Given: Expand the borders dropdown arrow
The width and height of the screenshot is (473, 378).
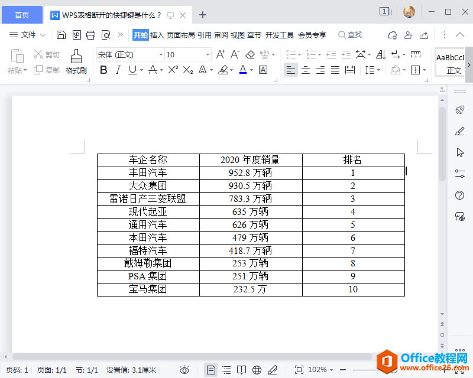Looking at the screenshot, I should (x=424, y=70).
